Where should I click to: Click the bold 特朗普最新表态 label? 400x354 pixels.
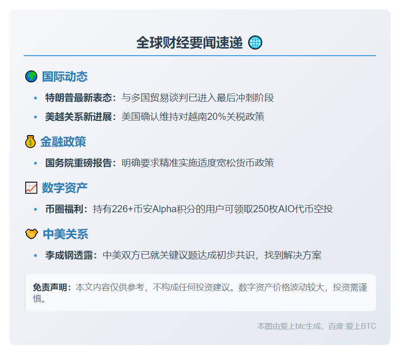click(80, 98)
